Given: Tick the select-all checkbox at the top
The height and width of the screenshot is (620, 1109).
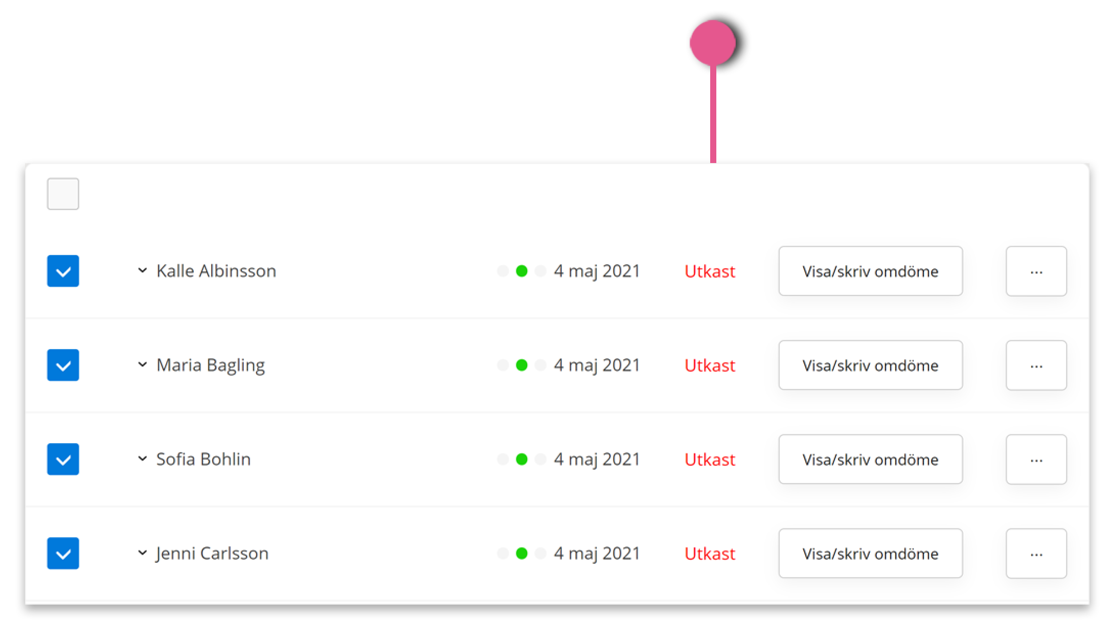Looking at the screenshot, I should click(63, 194).
